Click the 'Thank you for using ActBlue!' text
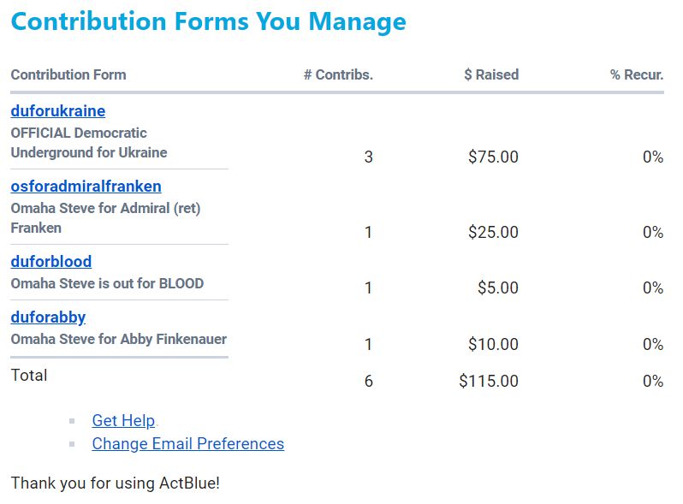This screenshot has height=504, width=683. tap(116, 483)
